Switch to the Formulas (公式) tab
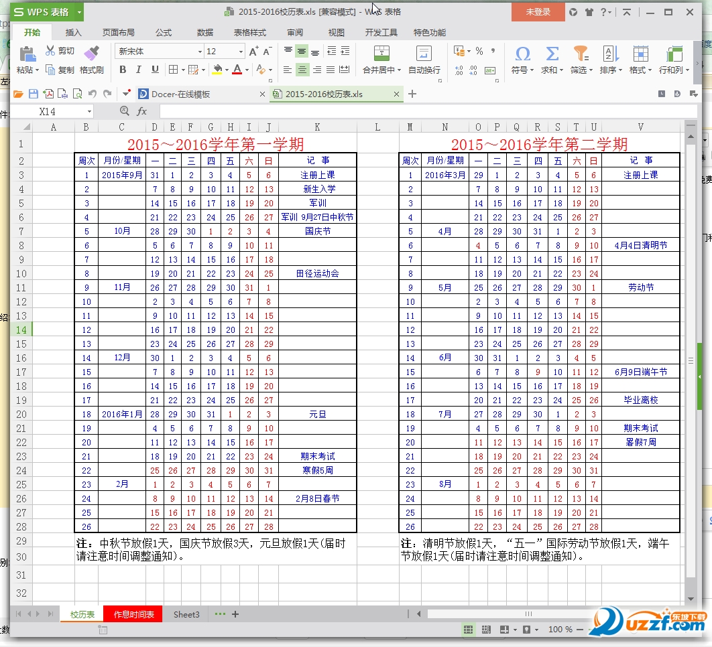Viewport: 712px width, 647px height. point(164,33)
